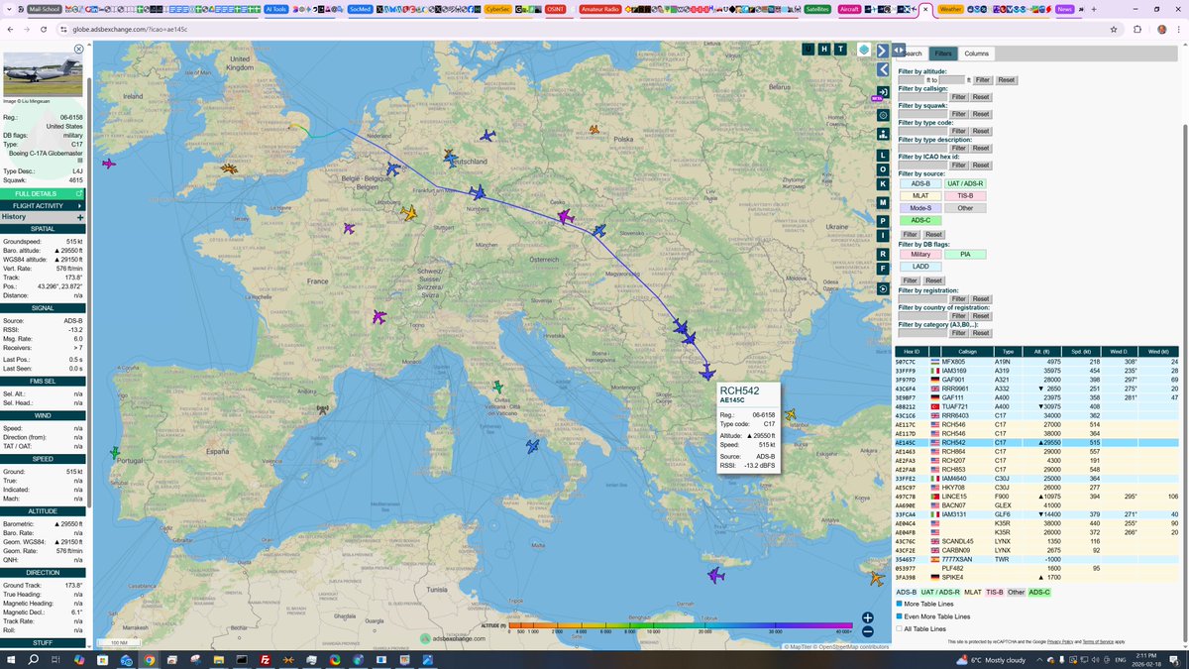Toggle MLAT source filter

[x=920, y=195]
